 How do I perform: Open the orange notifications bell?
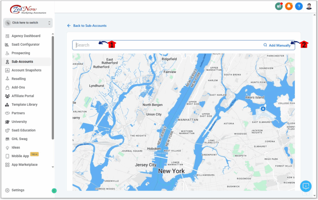coord(289,6)
